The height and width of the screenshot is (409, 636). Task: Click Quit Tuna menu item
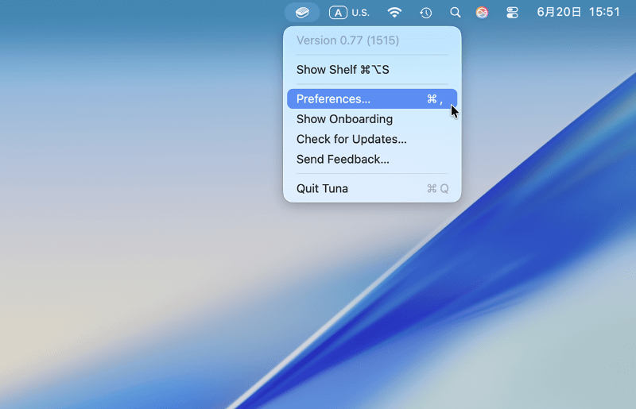tap(372, 188)
